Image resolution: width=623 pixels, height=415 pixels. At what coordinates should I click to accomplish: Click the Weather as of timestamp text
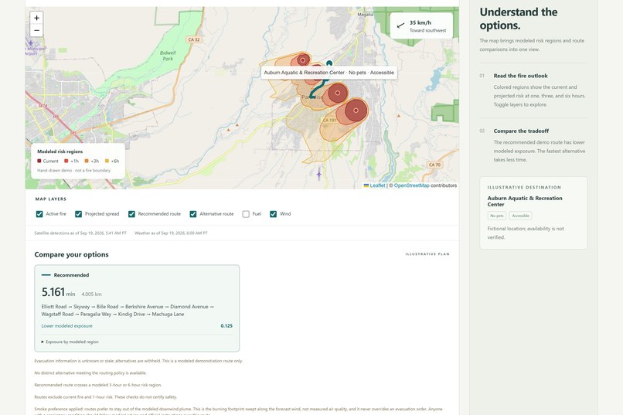point(171,233)
